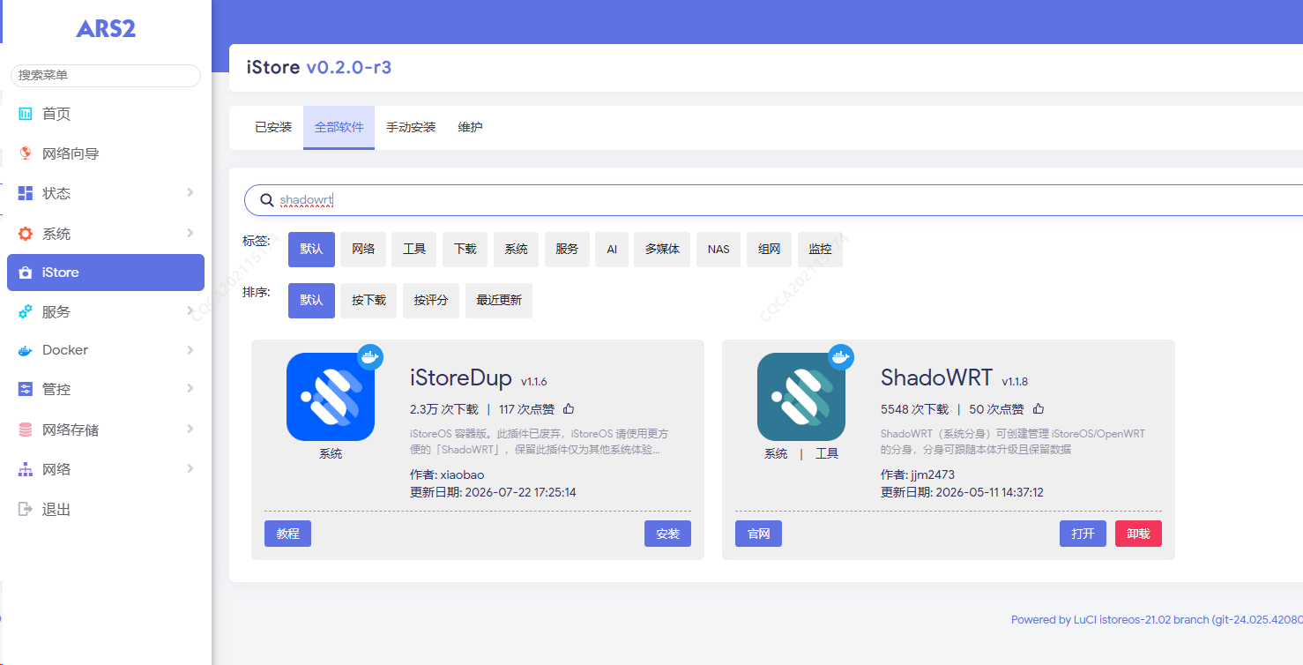Open 网络向导 in the sidebar menu
1303x665 pixels.
(106, 153)
